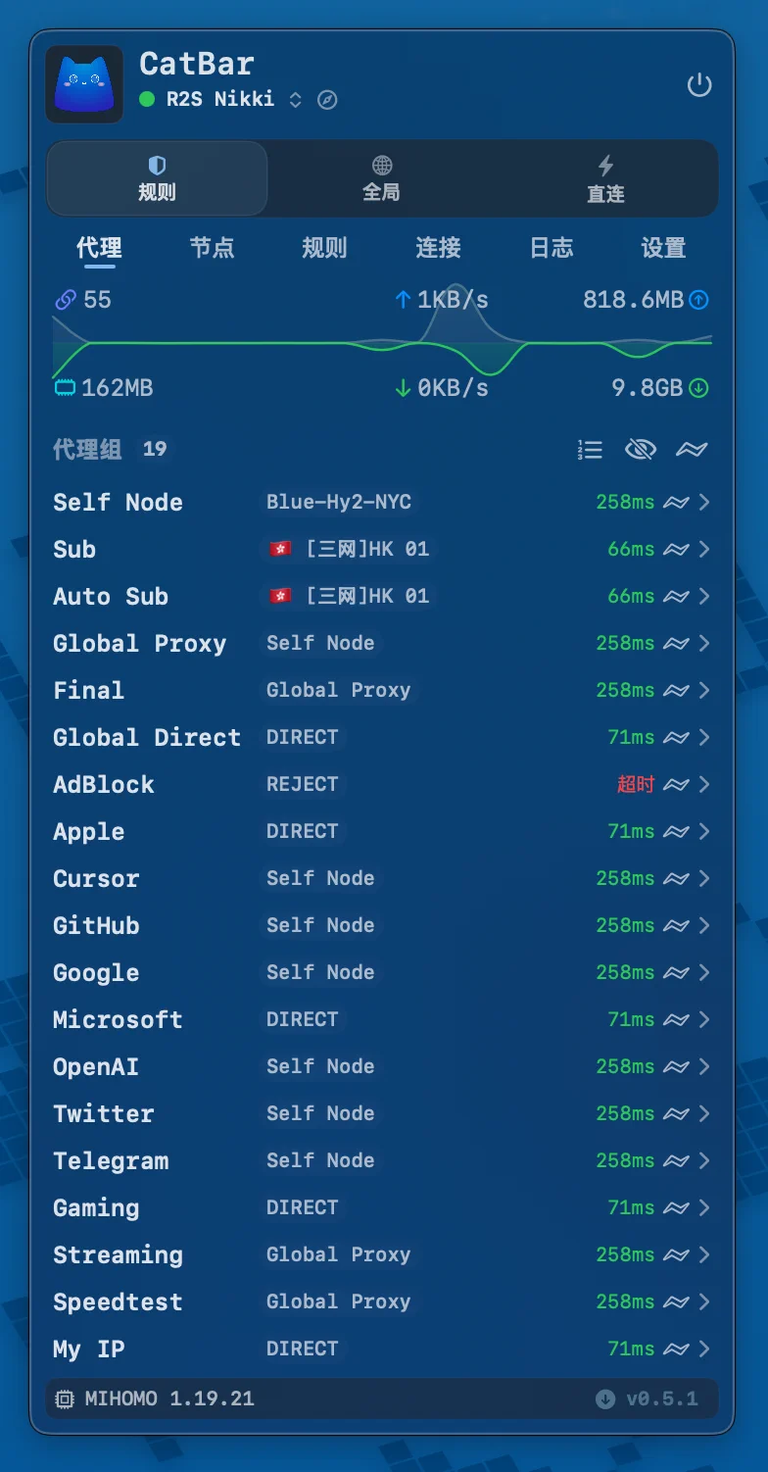Open the compass icon beside R2S Nikki
768x1472 pixels.
click(327, 100)
